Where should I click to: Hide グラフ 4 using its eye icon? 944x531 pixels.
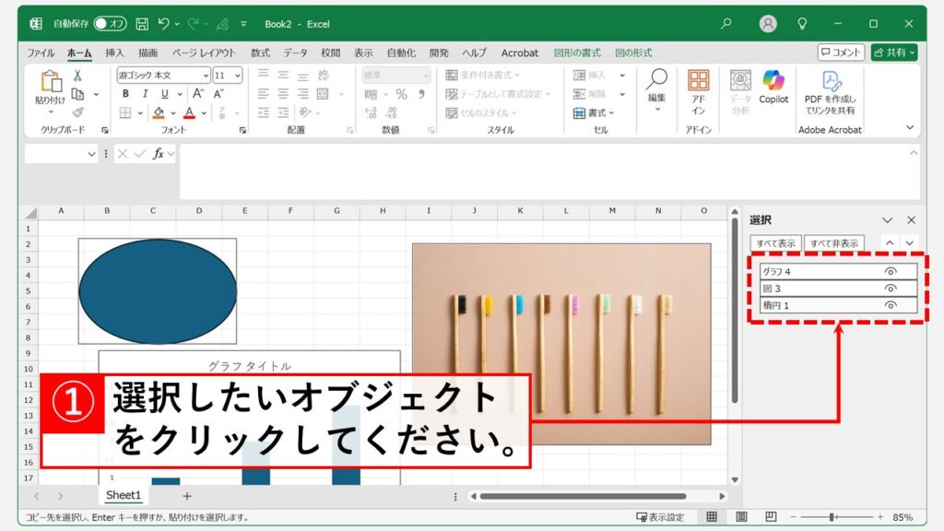[x=891, y=272]
